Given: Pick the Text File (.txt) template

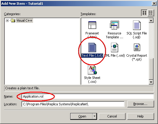Looking at the screenshot, I should tap(92, 47).
